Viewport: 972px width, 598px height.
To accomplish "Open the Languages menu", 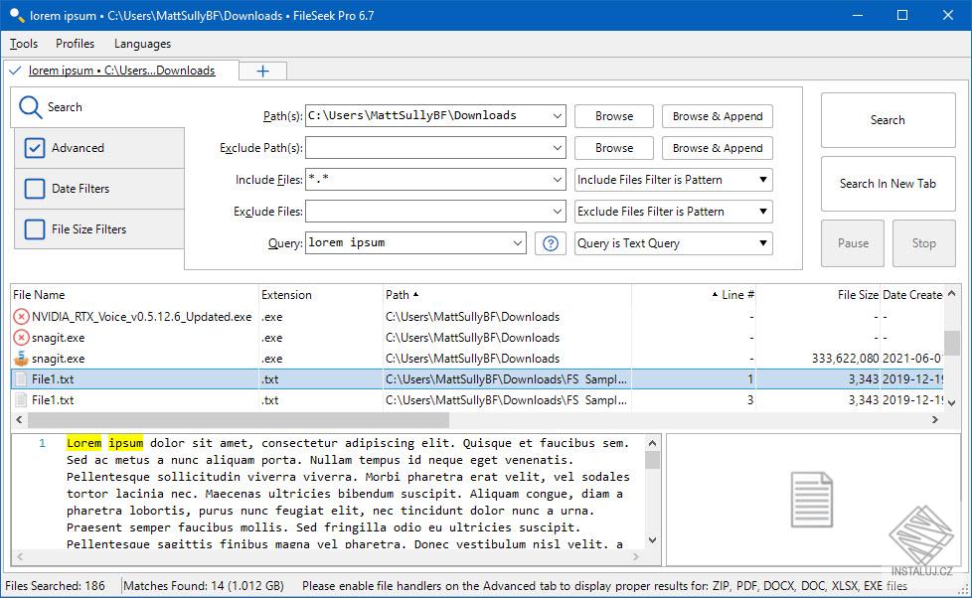I will pos(142,44).
